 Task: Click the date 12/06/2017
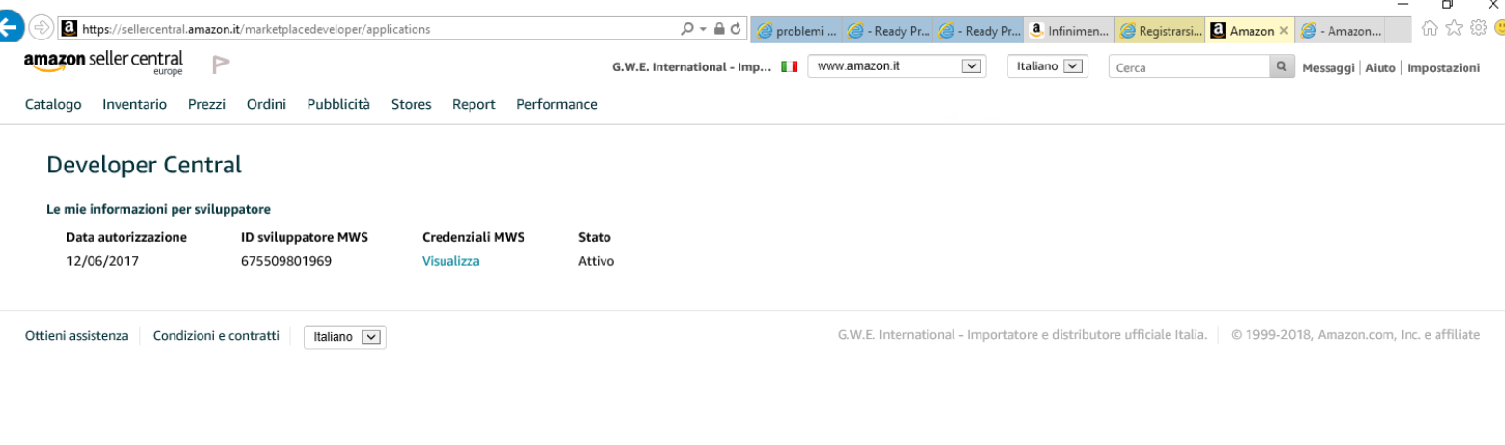102,261
